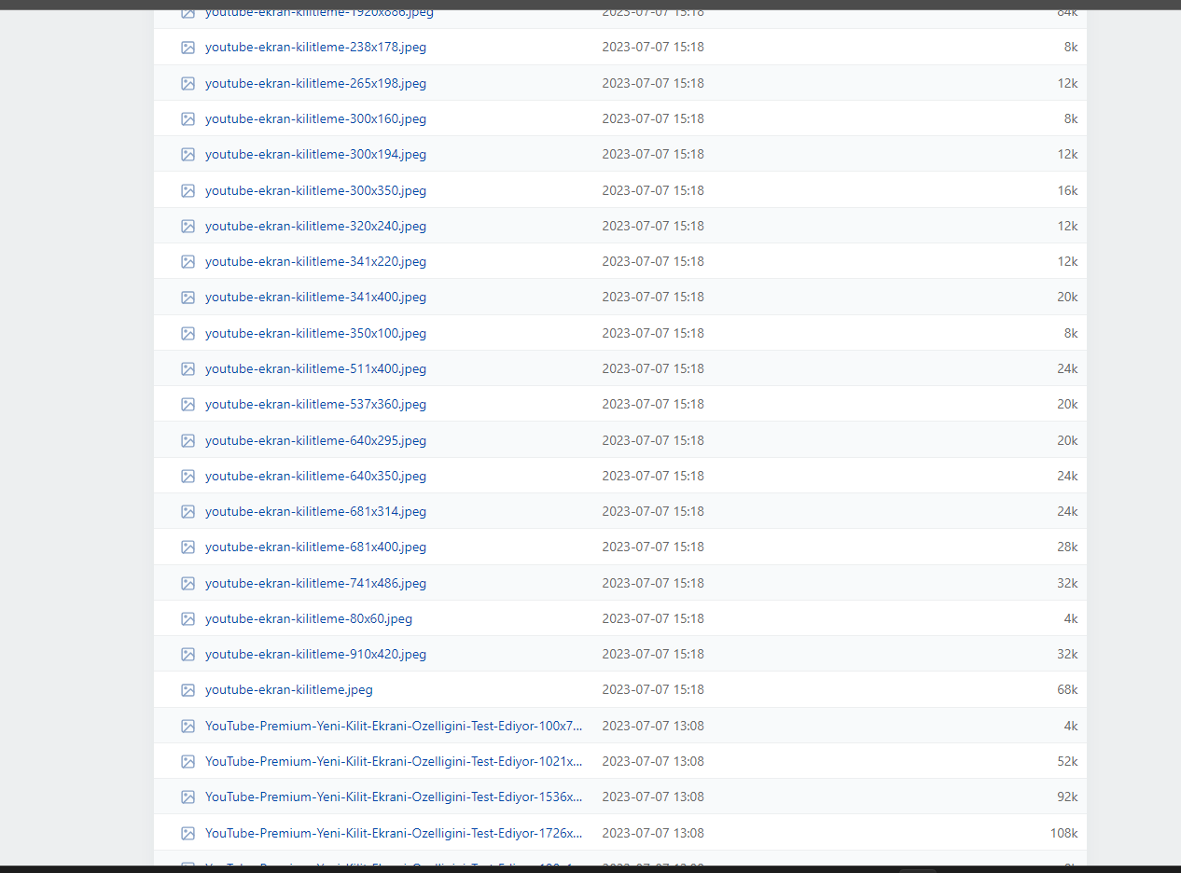Open youtube-ekran-kilitleme-300x194.jpeg file link
Screen dimensions: 1181x873
(x=315, y=154)
